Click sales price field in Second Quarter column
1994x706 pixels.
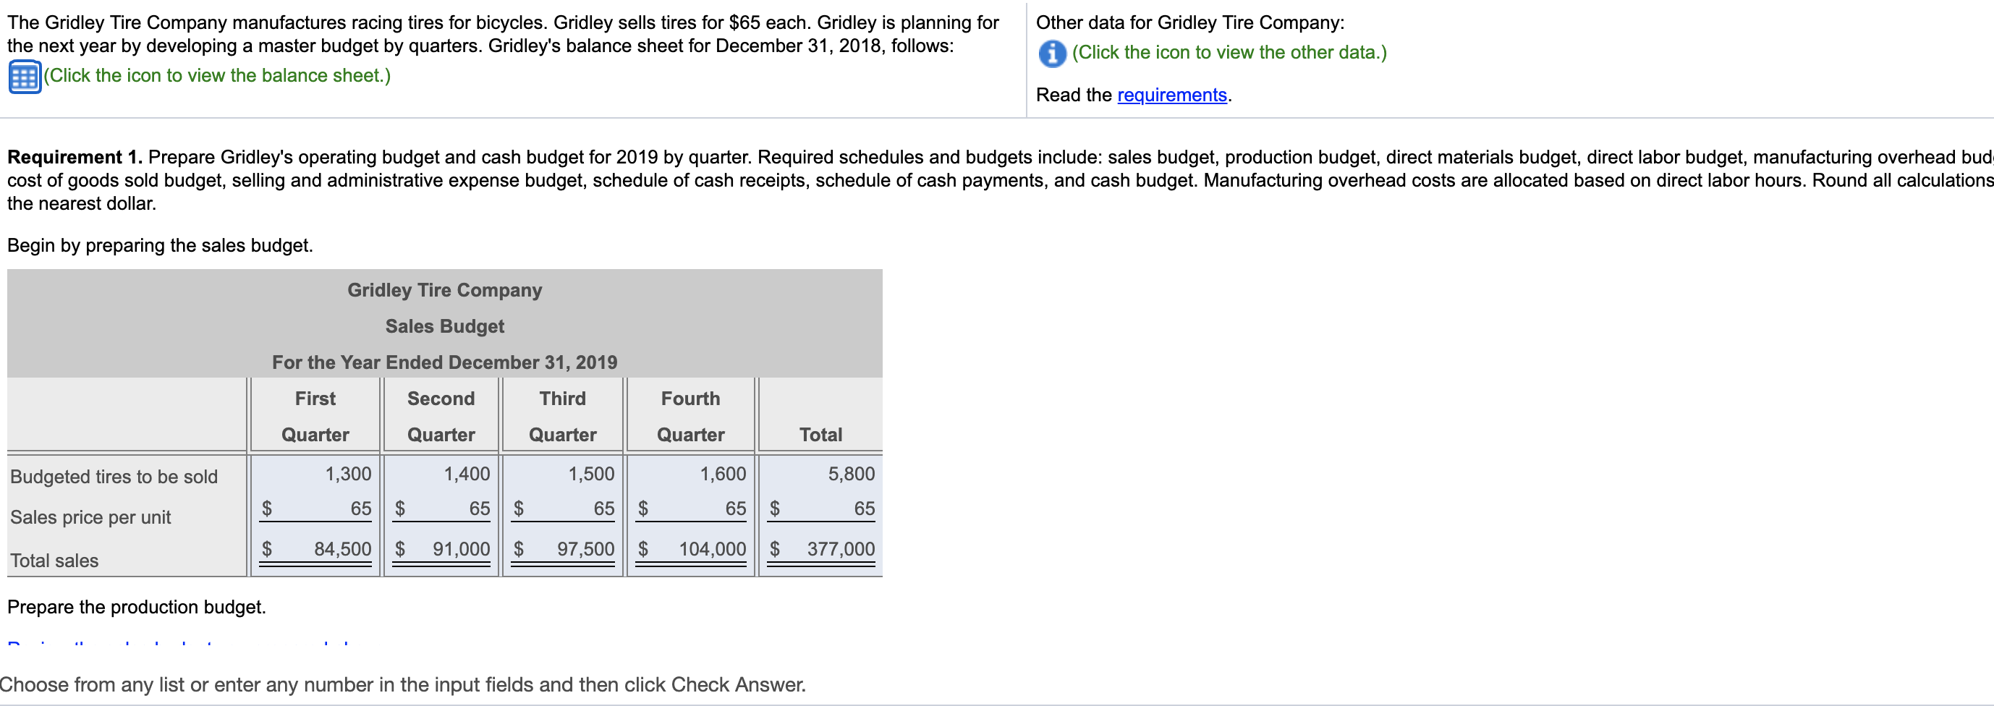click(442, 509)
